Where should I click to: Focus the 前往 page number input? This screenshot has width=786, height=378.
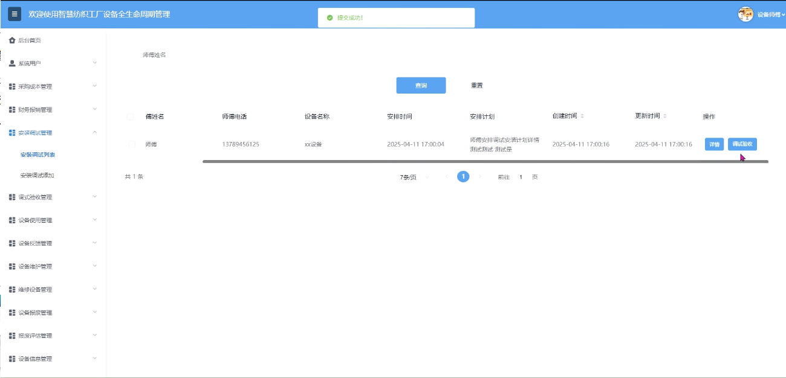[521, 177]
